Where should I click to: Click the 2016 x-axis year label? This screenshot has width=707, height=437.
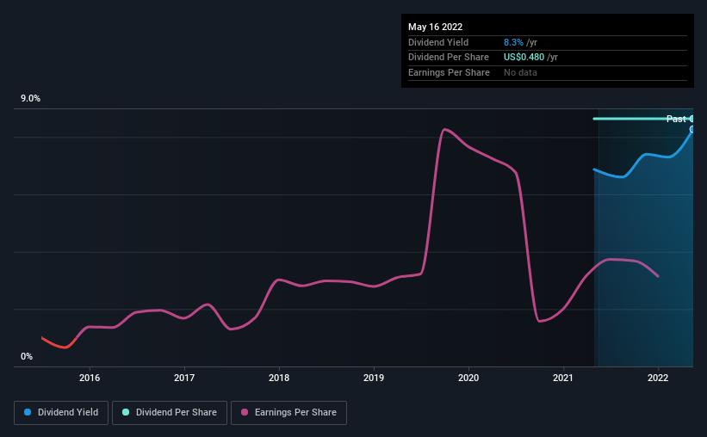pos(90,378)
